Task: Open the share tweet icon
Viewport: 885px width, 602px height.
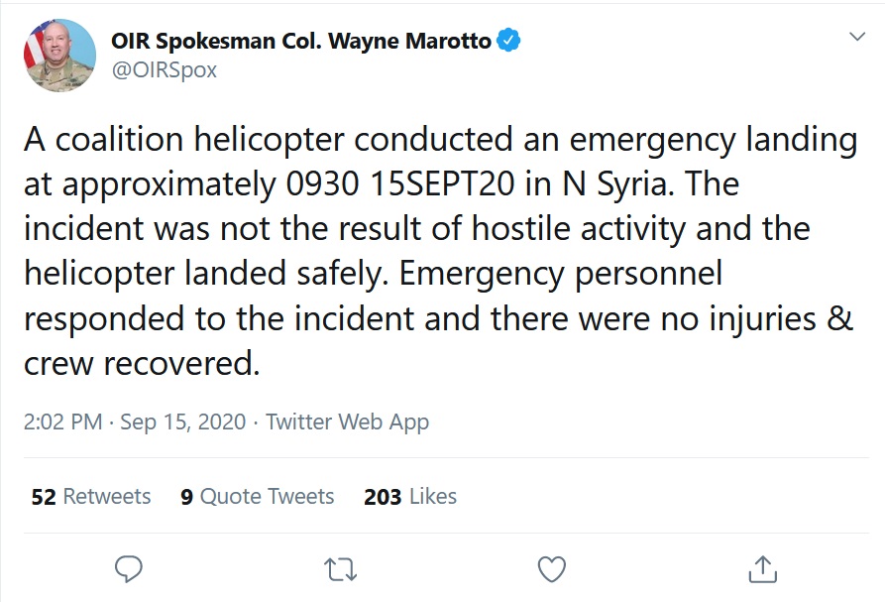Action: 761,568
